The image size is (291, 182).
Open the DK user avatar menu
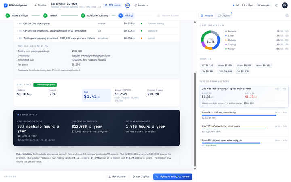(x=285, y=5)
